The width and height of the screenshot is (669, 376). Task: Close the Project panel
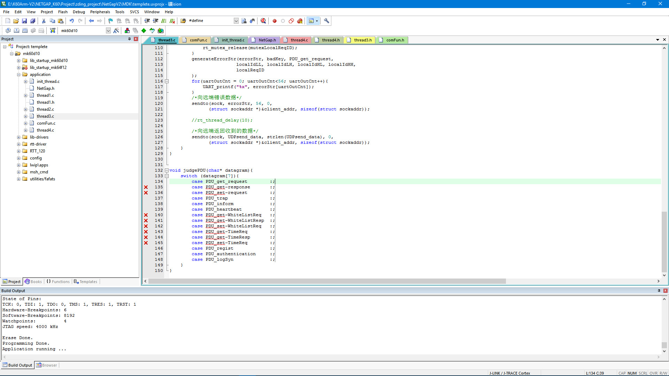[x=136, y=39]
